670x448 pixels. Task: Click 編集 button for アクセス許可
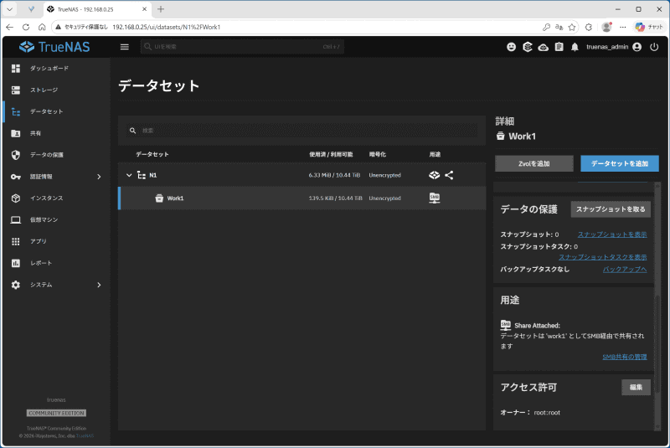click(636, 388)
